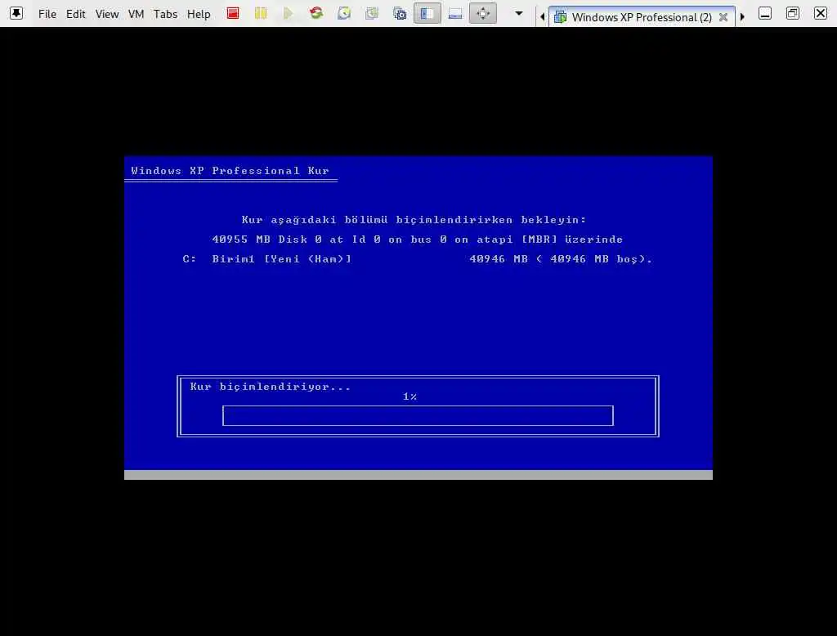Toggle the sidebar library view icon
The height and width of the screenshot is (636, 837).
pyautogui.click(x=427, y=13)
